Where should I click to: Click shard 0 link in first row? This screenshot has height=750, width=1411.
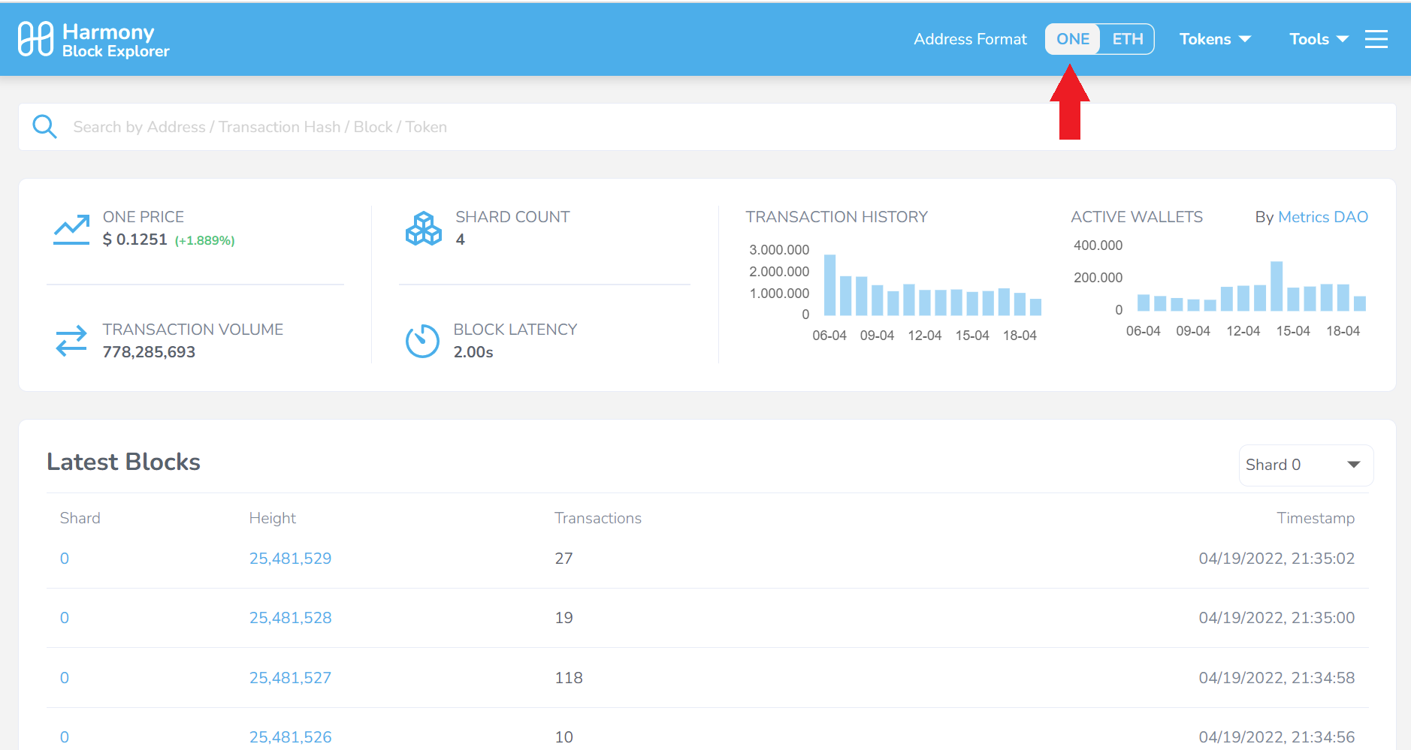[65, 559]
